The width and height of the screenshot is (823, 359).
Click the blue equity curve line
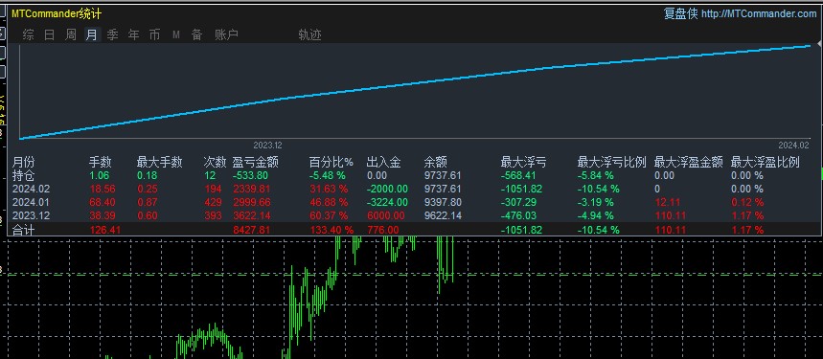pos(415,84)
